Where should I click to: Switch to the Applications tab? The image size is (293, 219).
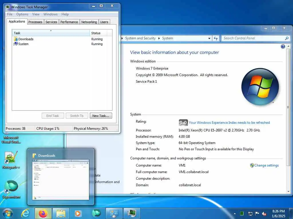[x=17, y=21]
